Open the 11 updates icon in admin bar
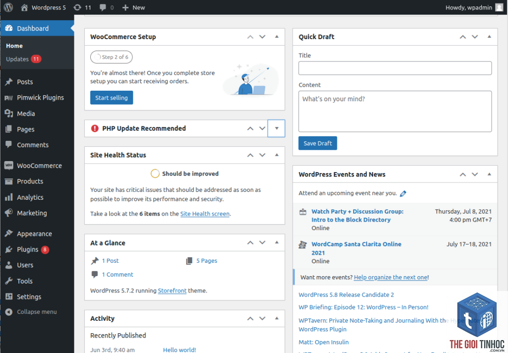Image resolution: width=508 pixels, height=353 pixels. point(77,7)
